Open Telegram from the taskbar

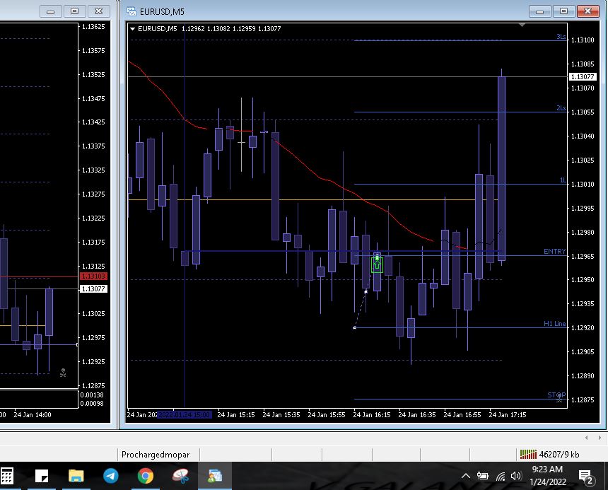click(111, 476)
